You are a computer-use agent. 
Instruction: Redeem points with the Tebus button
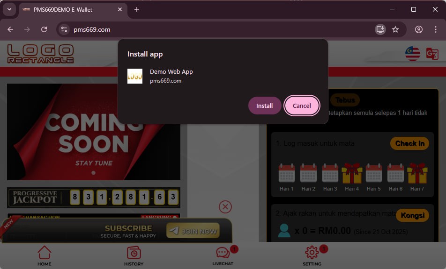point(346,100)
